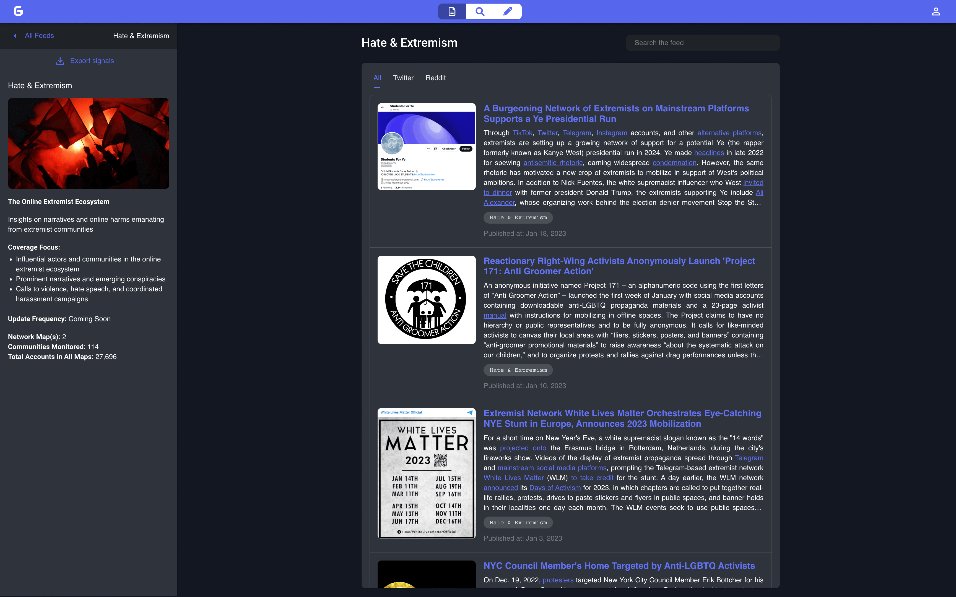Click the Graphika logo icon
The width and height of the screenshot is (956, 597).
coord(18,11)
